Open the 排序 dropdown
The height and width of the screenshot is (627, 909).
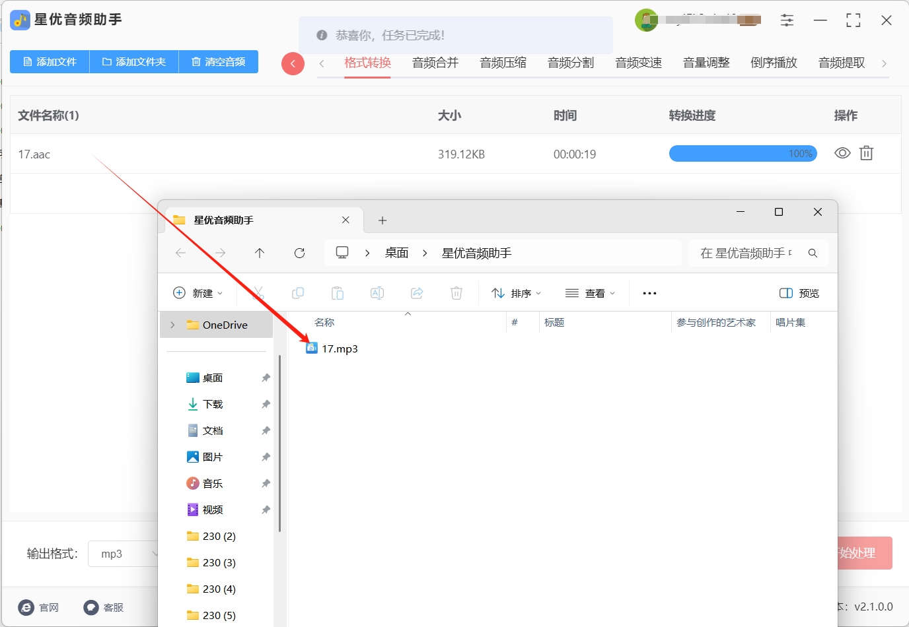[517, 293]
